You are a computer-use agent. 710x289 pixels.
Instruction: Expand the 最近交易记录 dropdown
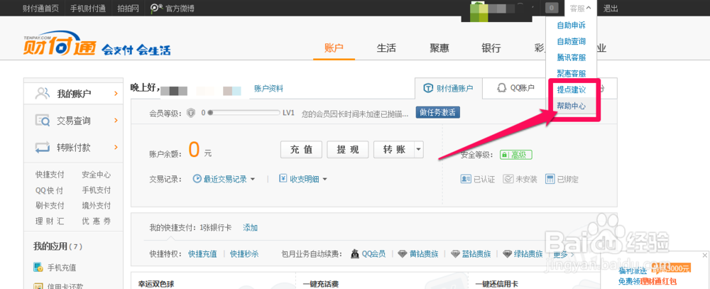[x=253, y=180]
